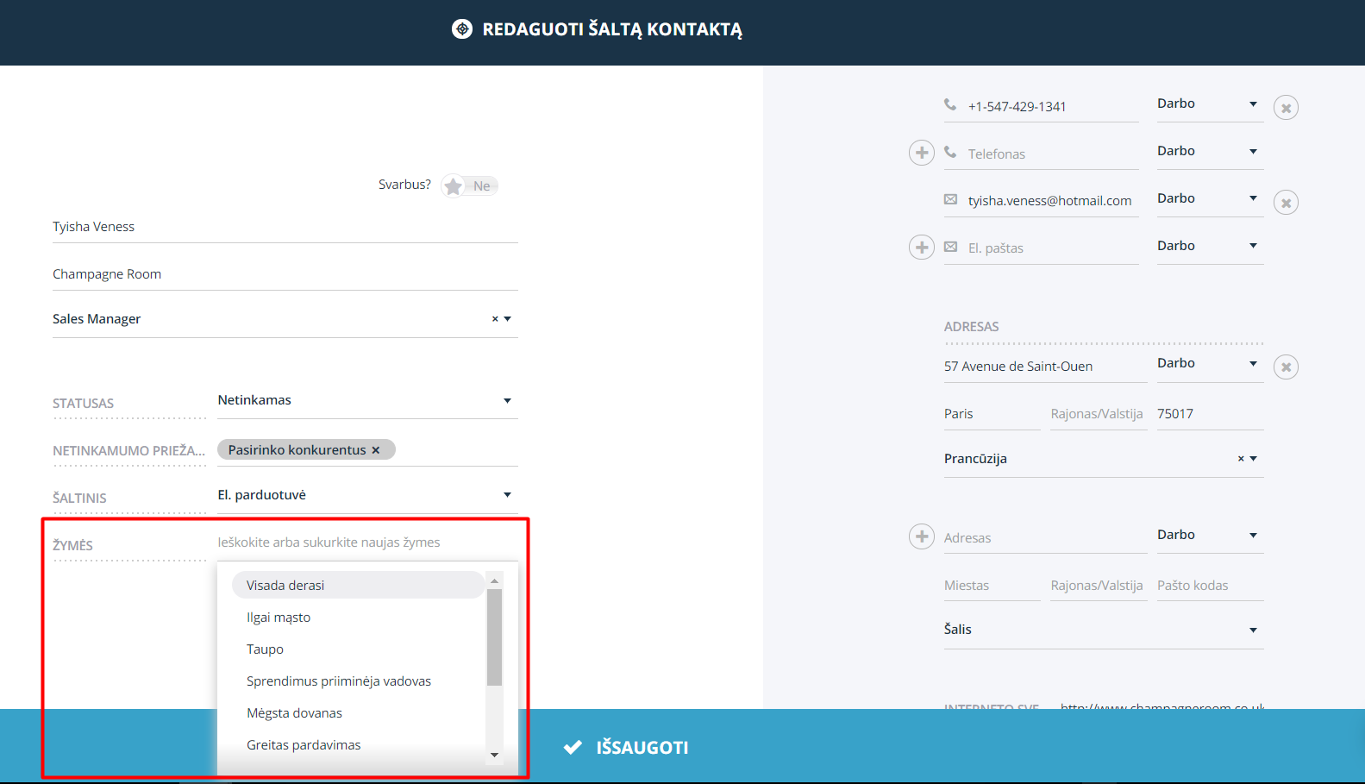Add another address with the plus icon
The height and width of the screenshot is (784, 1365).
[922, 536]
